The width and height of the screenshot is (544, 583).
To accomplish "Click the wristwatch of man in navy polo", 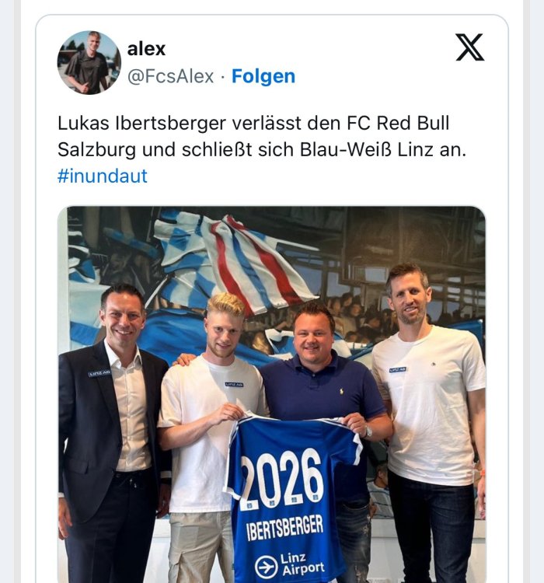I will tap(368, 431).
